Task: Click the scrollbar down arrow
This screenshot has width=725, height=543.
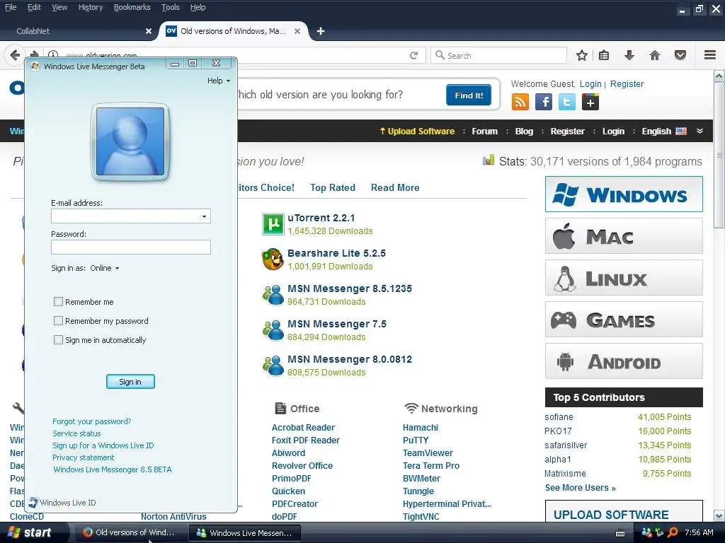Action: (719, 515)
